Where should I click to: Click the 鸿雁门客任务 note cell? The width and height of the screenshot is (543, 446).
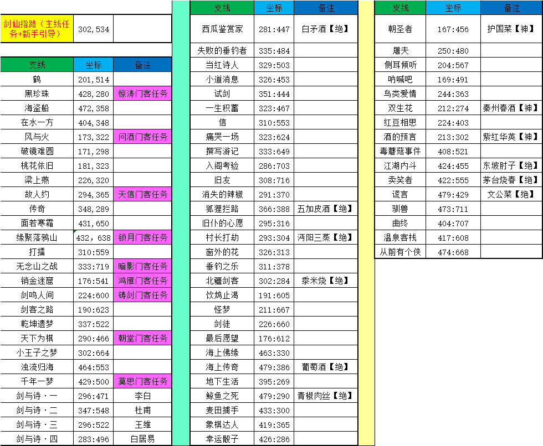point(143,281)
